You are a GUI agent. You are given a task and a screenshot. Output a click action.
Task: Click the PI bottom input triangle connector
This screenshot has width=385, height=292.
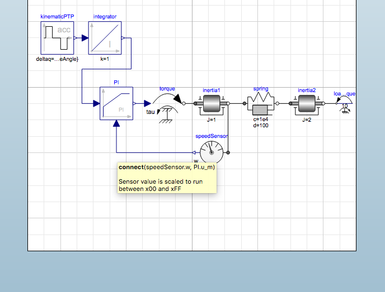tap(116, 123)
